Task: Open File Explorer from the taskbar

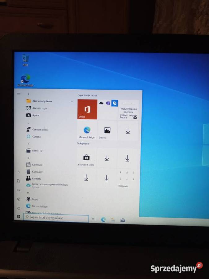Action: pyautogui.click(x=113, y=220)
